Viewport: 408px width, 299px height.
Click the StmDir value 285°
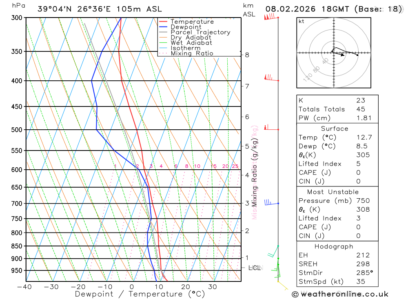click(x=364, y=273)
